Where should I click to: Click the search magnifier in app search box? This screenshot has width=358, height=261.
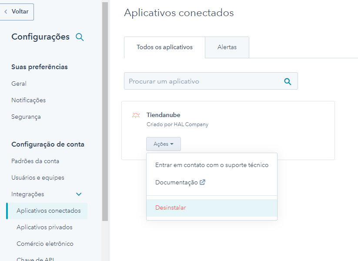[x=287, y=81]
